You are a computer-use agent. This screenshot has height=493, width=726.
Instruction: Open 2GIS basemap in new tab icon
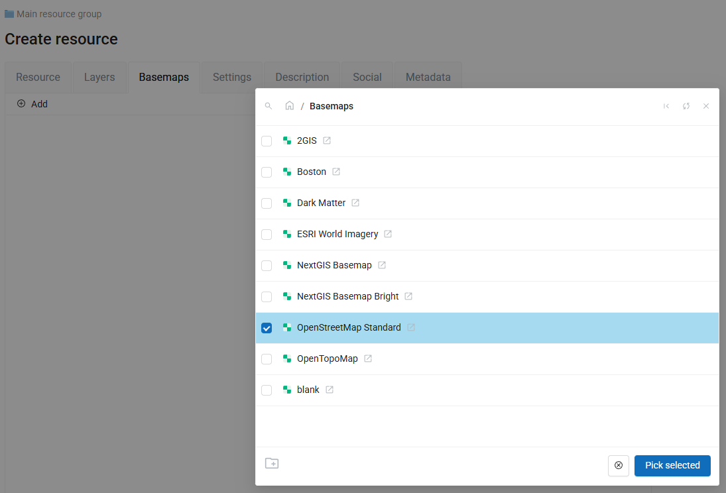327,140
